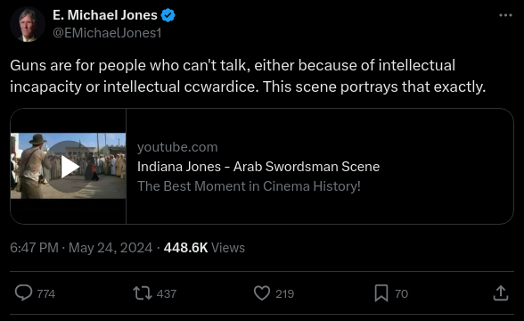
Task: Click the 6:47 PM May 24, 2024 timestamp
Action: (x=81, y=248)
